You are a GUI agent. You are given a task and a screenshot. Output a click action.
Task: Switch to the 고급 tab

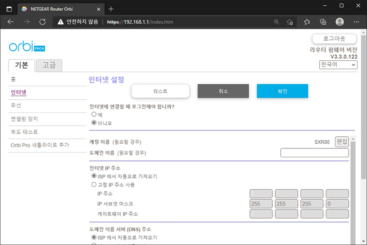click(x=49, y=65)
